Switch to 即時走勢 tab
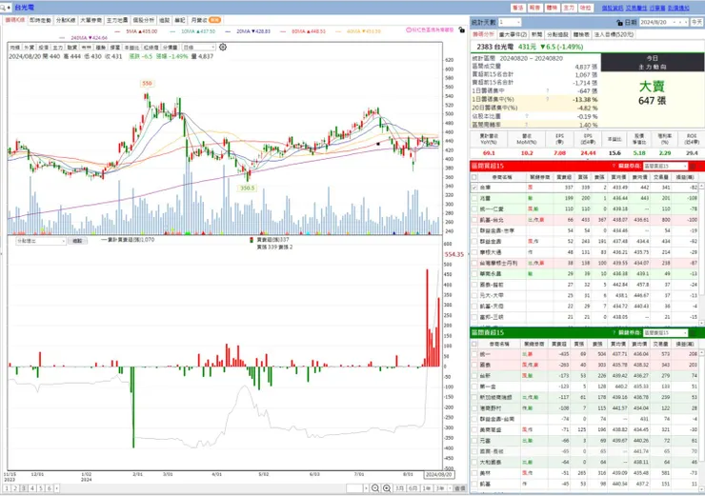 (40, 20)
